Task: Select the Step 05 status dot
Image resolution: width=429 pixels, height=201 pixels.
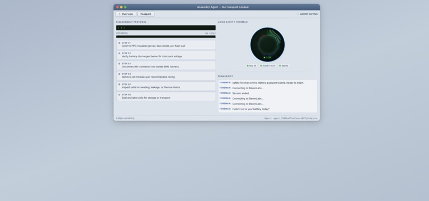Action: click(119, 84)
